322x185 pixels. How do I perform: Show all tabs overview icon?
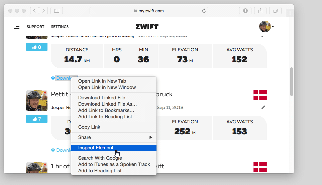click(x=276, y=11)
